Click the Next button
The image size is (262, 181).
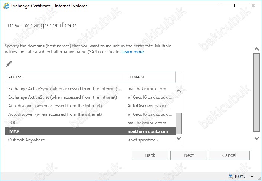point(189,155)
